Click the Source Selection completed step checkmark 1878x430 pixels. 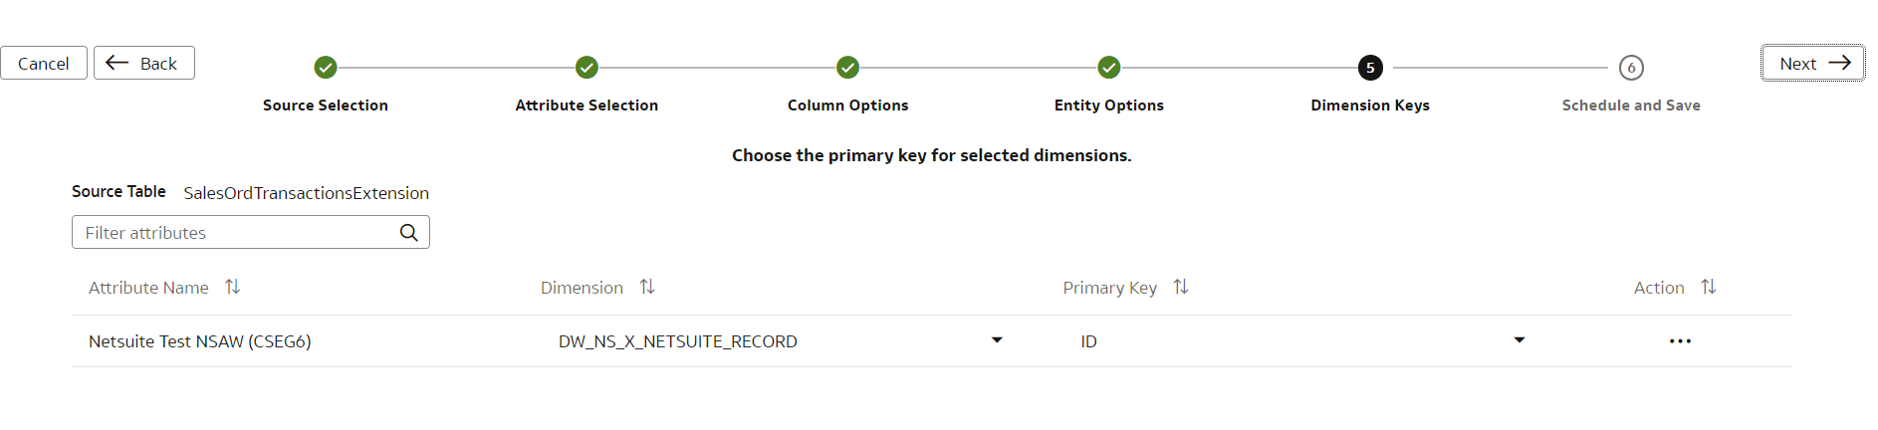(x=326, y=68)
